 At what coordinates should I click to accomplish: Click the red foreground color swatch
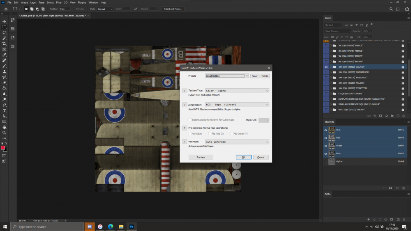click(x=3, y=148)
